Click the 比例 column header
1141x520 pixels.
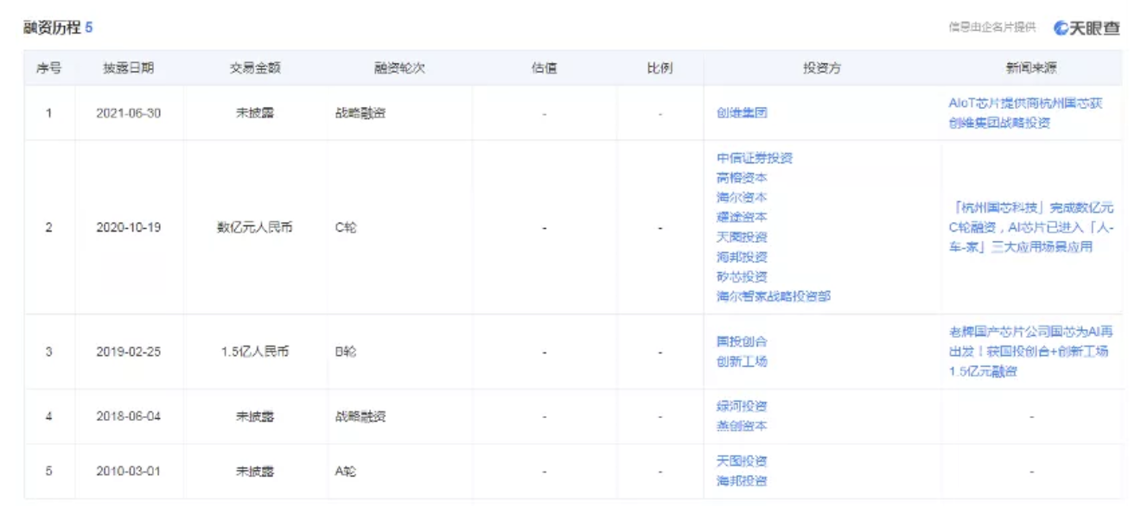click(660, 68)
